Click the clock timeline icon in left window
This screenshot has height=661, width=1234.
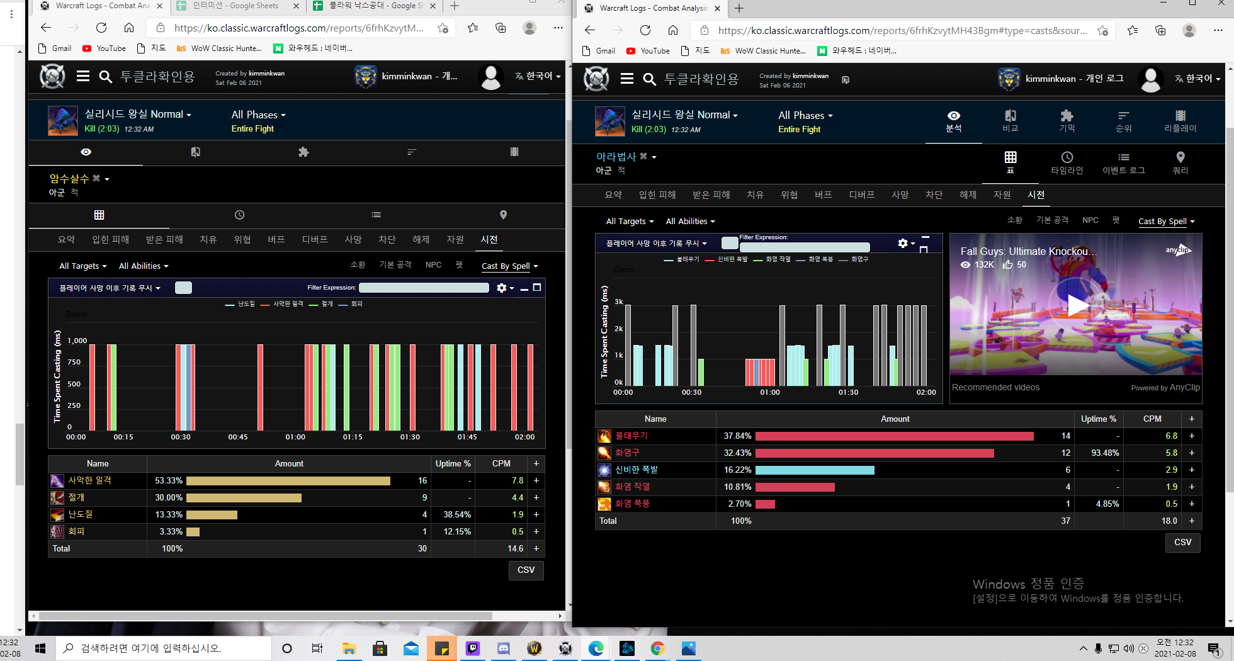(239, 215)
